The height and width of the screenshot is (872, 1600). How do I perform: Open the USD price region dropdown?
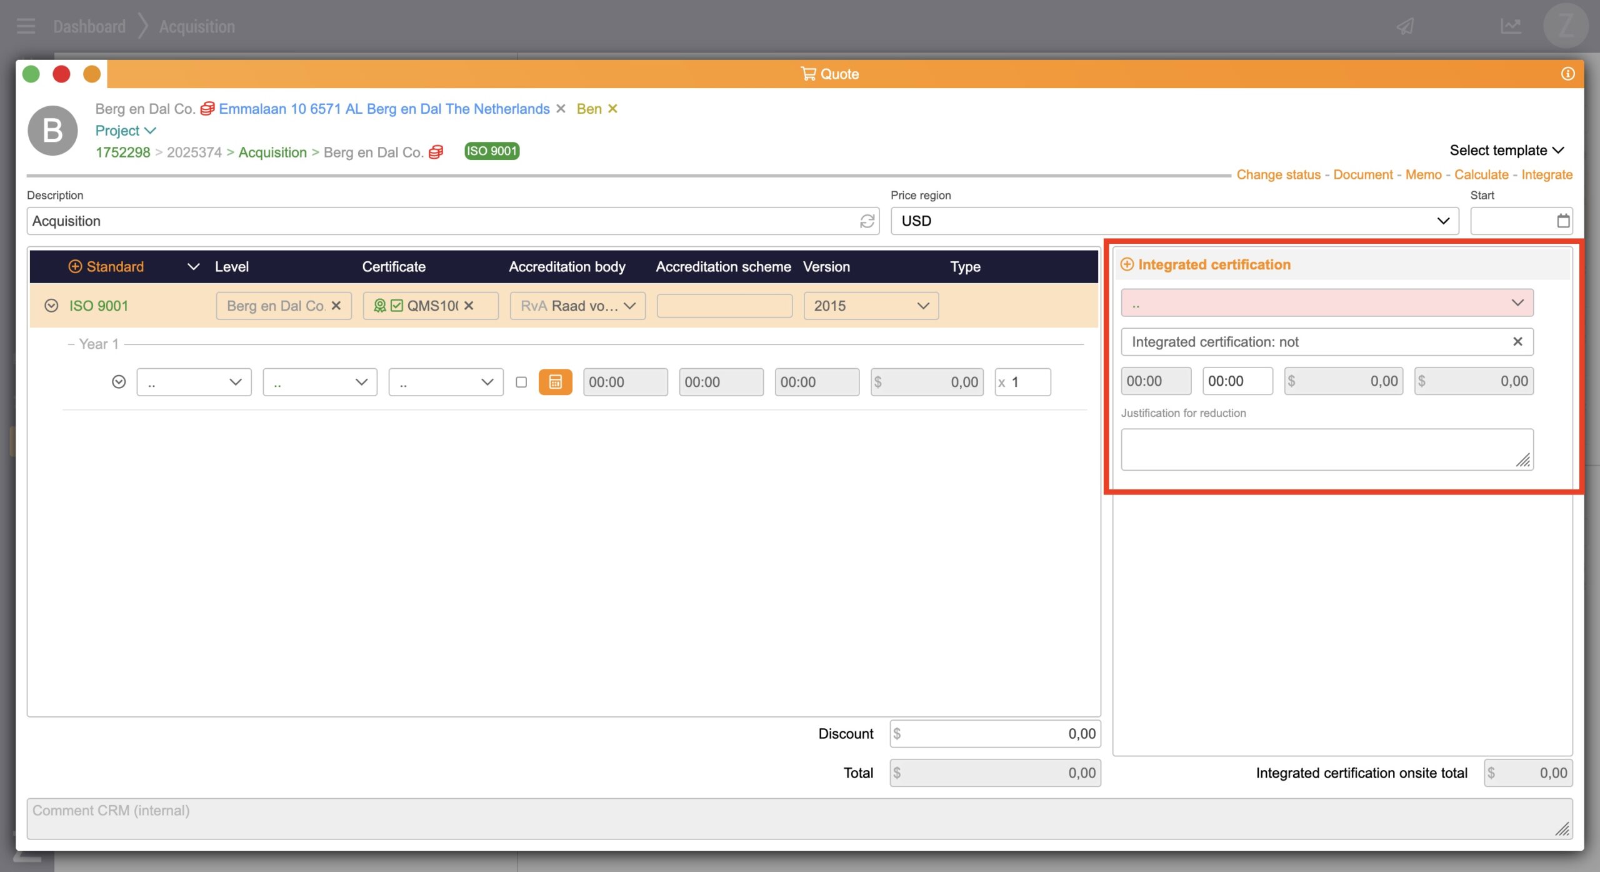click(1174, 221)
